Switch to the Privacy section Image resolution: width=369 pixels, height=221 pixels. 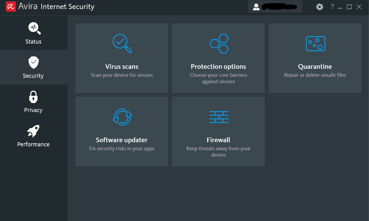[33, 102]
